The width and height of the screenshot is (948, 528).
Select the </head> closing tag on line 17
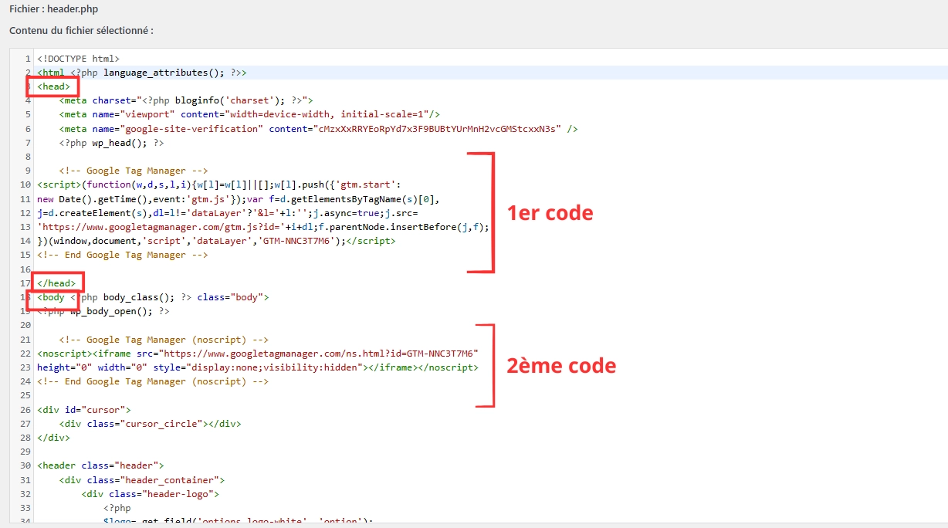click(56, 283)
